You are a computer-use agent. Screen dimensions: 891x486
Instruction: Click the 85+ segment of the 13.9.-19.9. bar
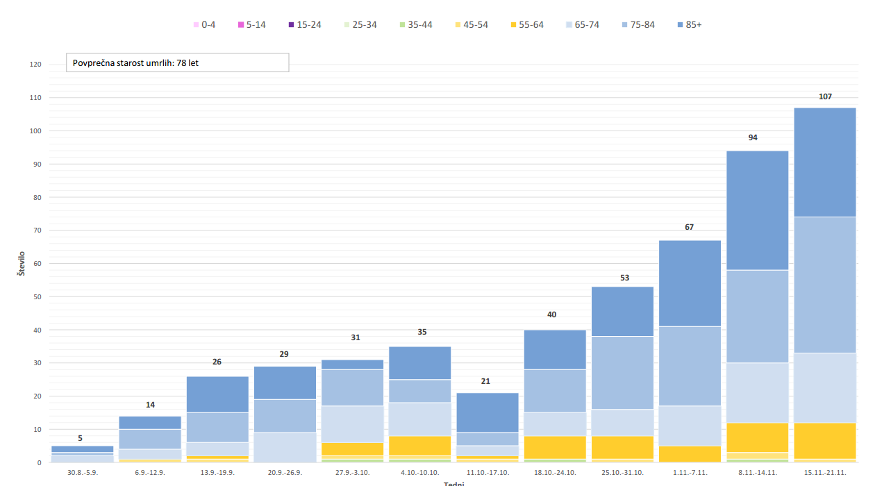click(x=217, y=394)
